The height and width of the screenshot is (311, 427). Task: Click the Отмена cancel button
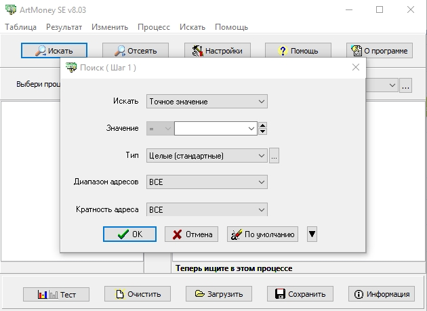(x=191, y=234)
